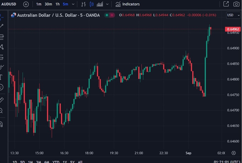Select the 5m interval
The image size is (242, 163).
coord(65,4)
